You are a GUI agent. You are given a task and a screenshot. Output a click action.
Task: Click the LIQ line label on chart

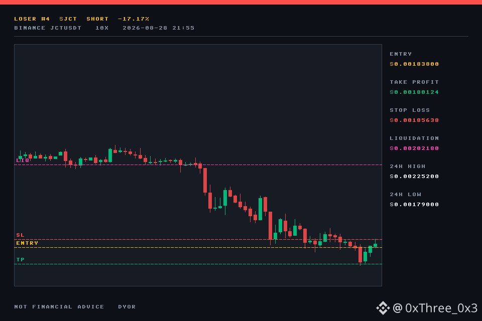(23, 160)
